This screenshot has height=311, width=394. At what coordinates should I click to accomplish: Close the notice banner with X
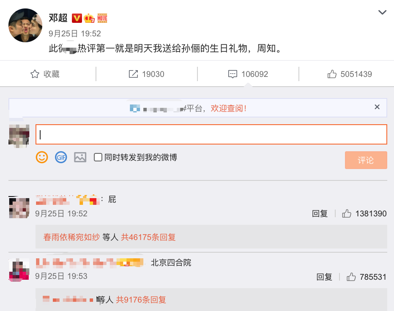pos(377,107)
